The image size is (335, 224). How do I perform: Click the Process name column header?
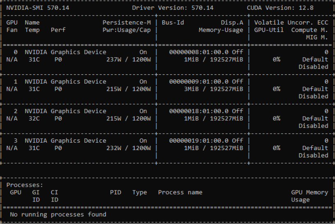(x=180, y=192)
